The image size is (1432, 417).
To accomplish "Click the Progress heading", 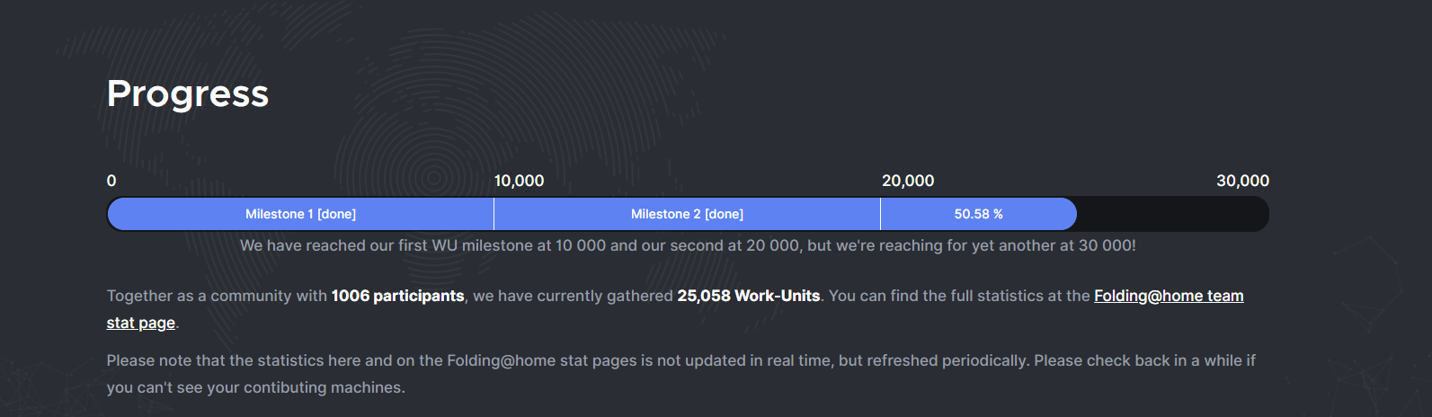I will pos(188,93).
